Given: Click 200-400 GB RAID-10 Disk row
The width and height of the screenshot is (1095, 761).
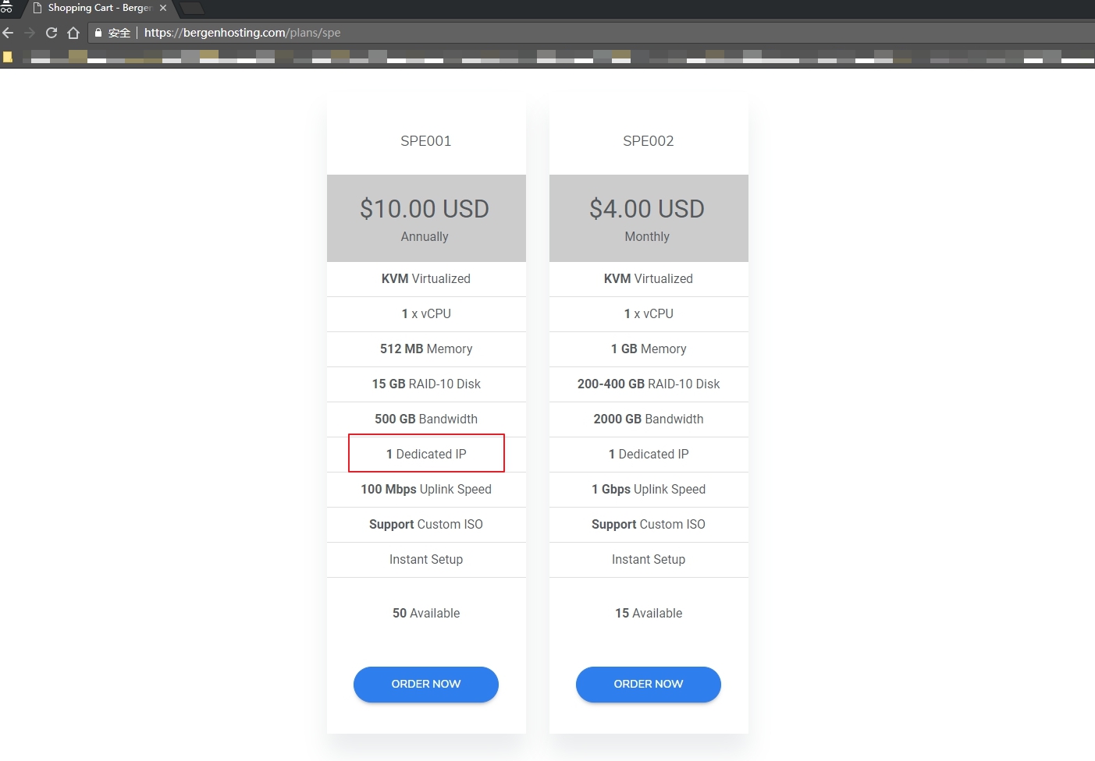Looking at the screenshot, I should point(649,384).
